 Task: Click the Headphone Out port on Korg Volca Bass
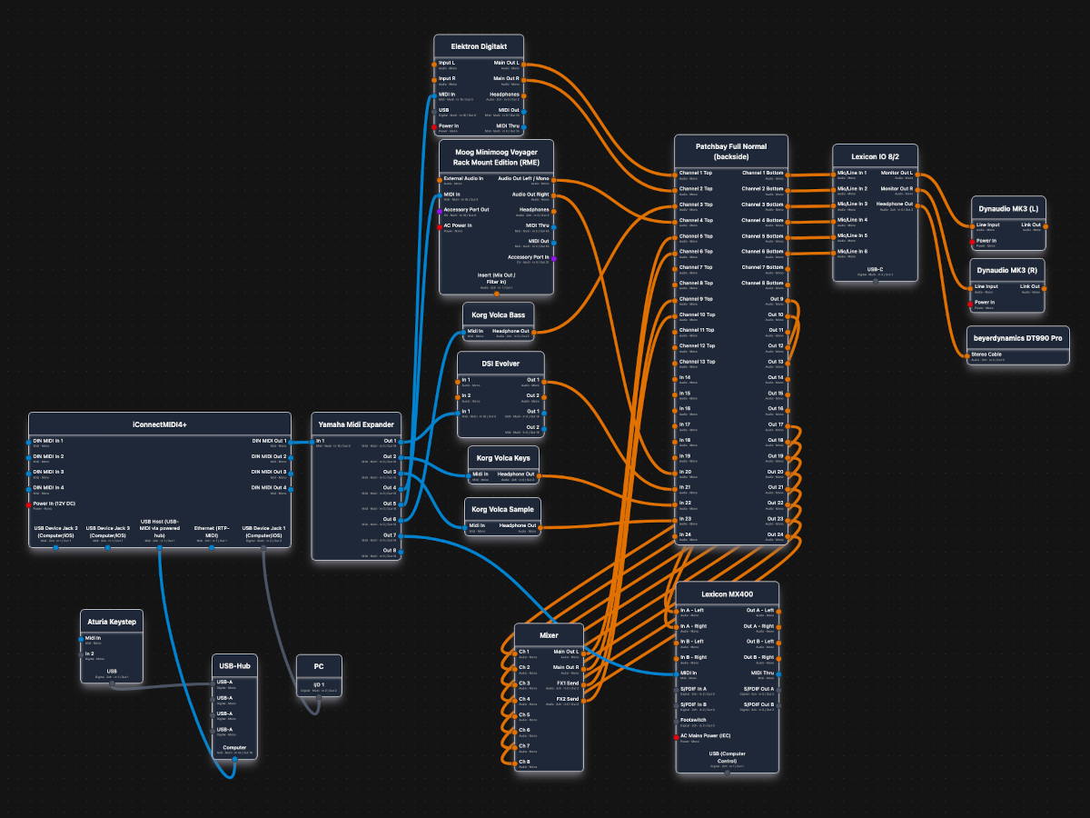point(532,332)
